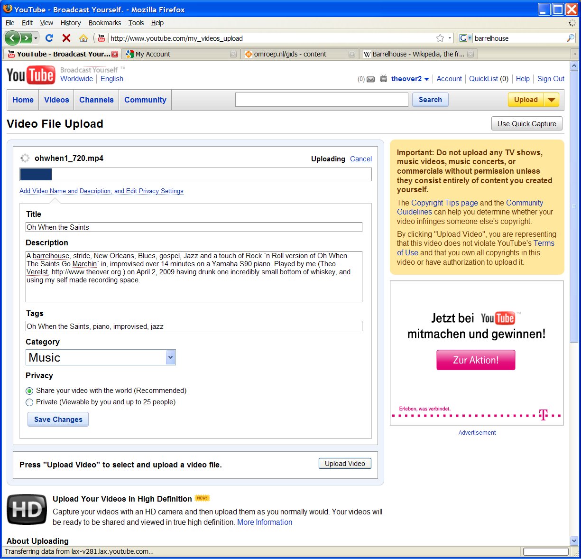Click the Upload Video button
The image size is (581, 559).
(x=345, y=464)
